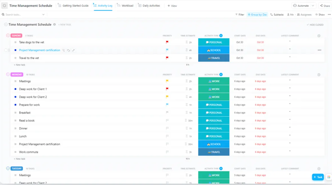Open the Daily Activities tab
Image resolution: width=332 pixels, height=185 pixels.
tap(149, 6)
